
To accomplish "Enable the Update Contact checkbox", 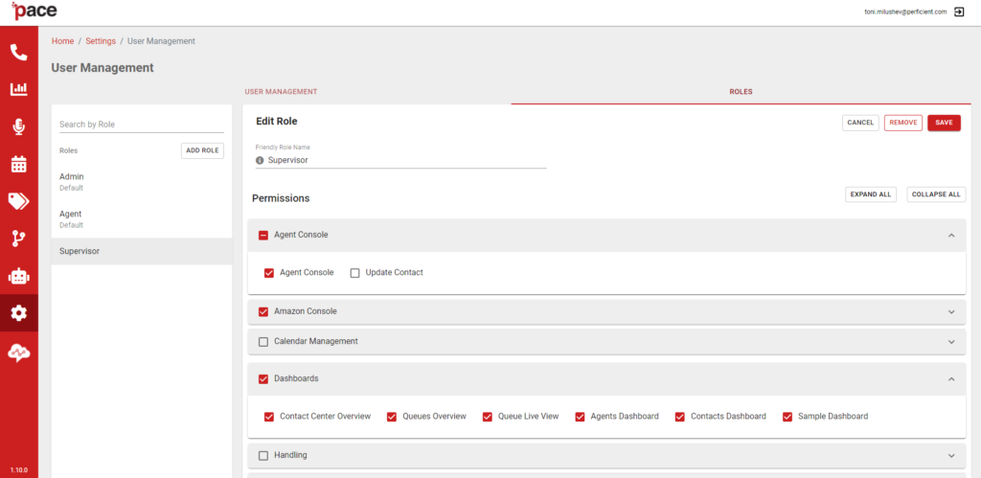I will coord(354,273).
